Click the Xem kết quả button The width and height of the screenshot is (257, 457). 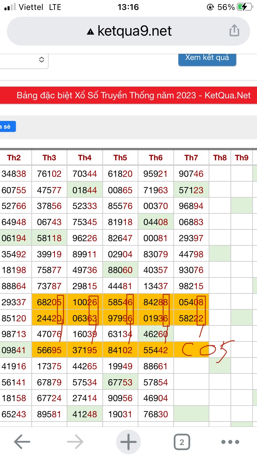207,58
